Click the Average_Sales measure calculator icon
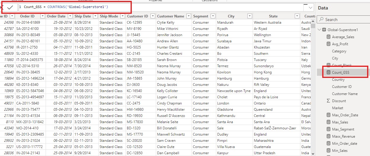 (x=328, y=37)
